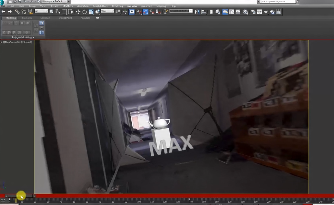This screenshot has height=205, width=334.
Task: Expand the Polygon Modeling panel arrow
Action: coord(33,37)
